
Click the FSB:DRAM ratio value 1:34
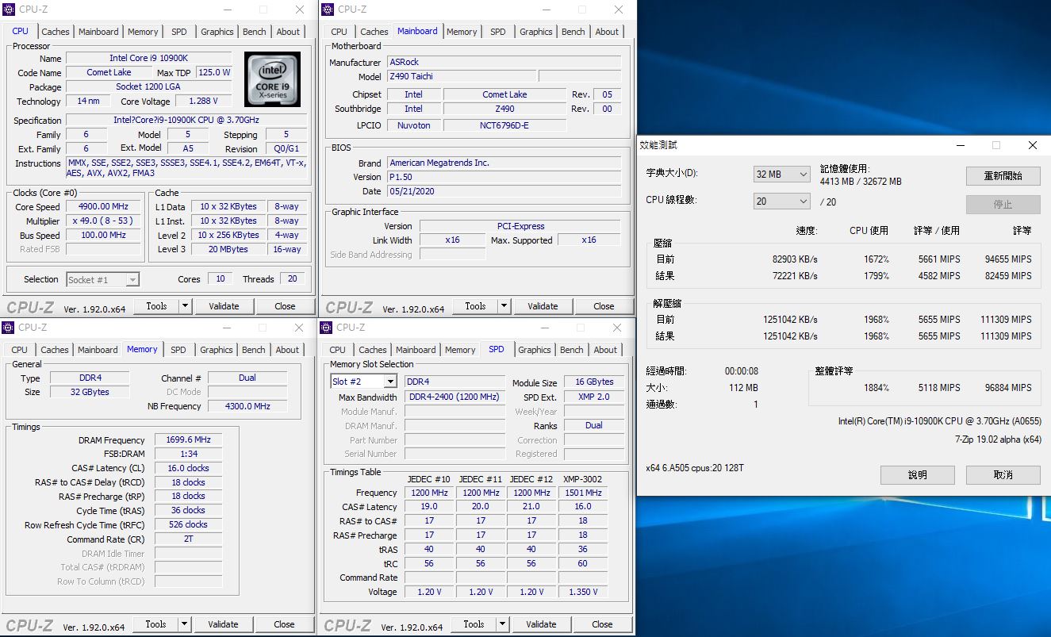pyautogui.click(x=187, y=454)
